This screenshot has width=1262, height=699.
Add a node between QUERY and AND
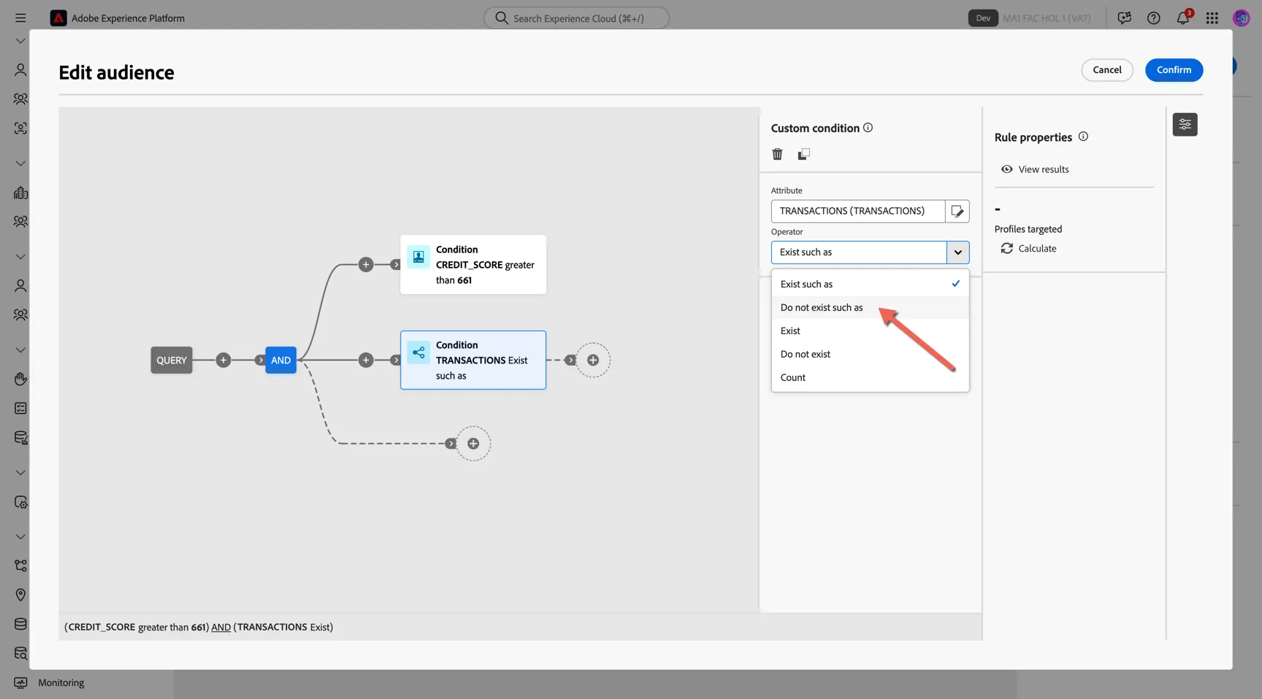(x=223, y=360)
